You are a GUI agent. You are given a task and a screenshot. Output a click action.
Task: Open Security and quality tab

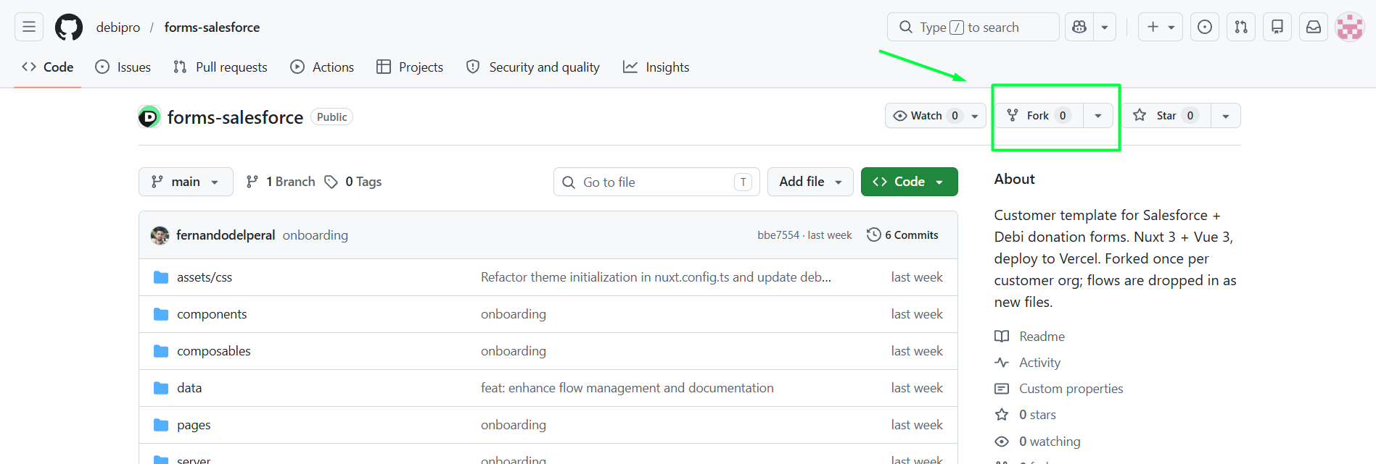point(533,67)
